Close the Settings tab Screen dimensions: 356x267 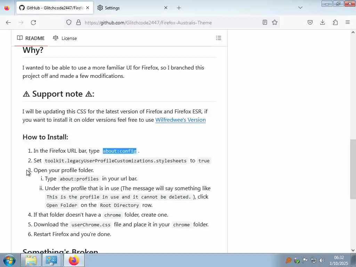coord(166,8)
